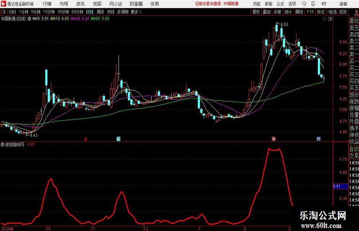Switch to 60分钟 period
Viewport: 359px width, 231px height.
(x=77, y=12)
